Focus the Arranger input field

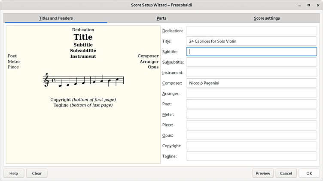coord(251,93)
